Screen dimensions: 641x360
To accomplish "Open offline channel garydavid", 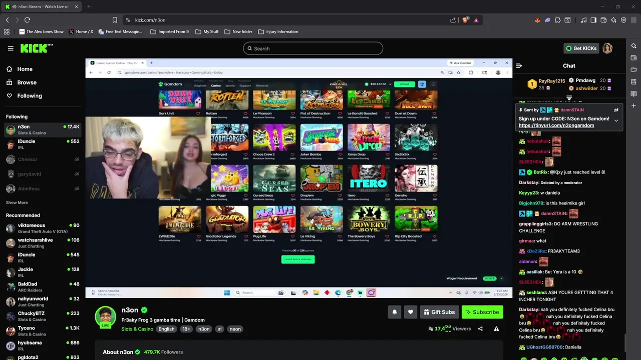I will pyautogui.click(x=43, y=173).
